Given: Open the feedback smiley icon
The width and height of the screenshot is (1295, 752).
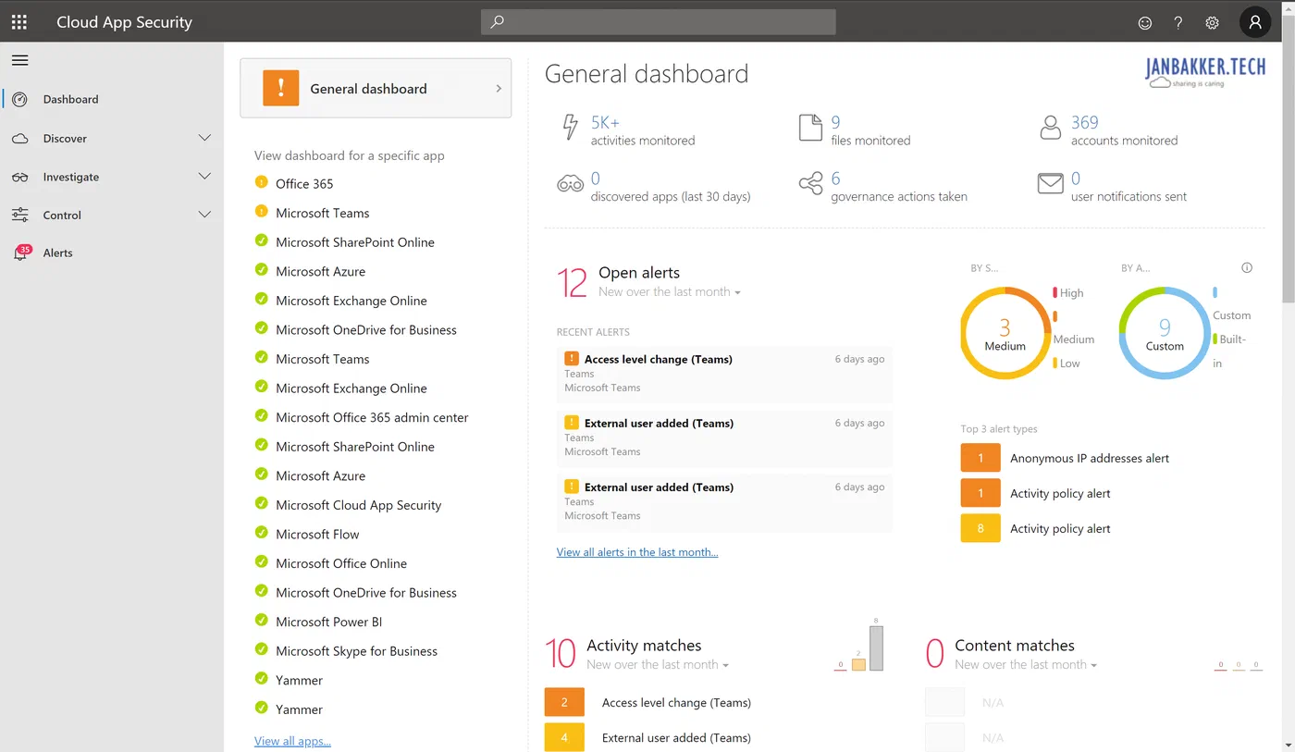Looking at the screenshot, I should pyautogui.click(x=1145, y=23).
